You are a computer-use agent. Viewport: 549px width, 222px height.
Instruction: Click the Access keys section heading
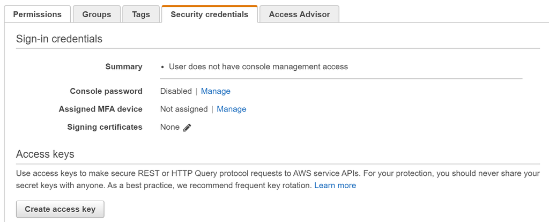point(45,154)
